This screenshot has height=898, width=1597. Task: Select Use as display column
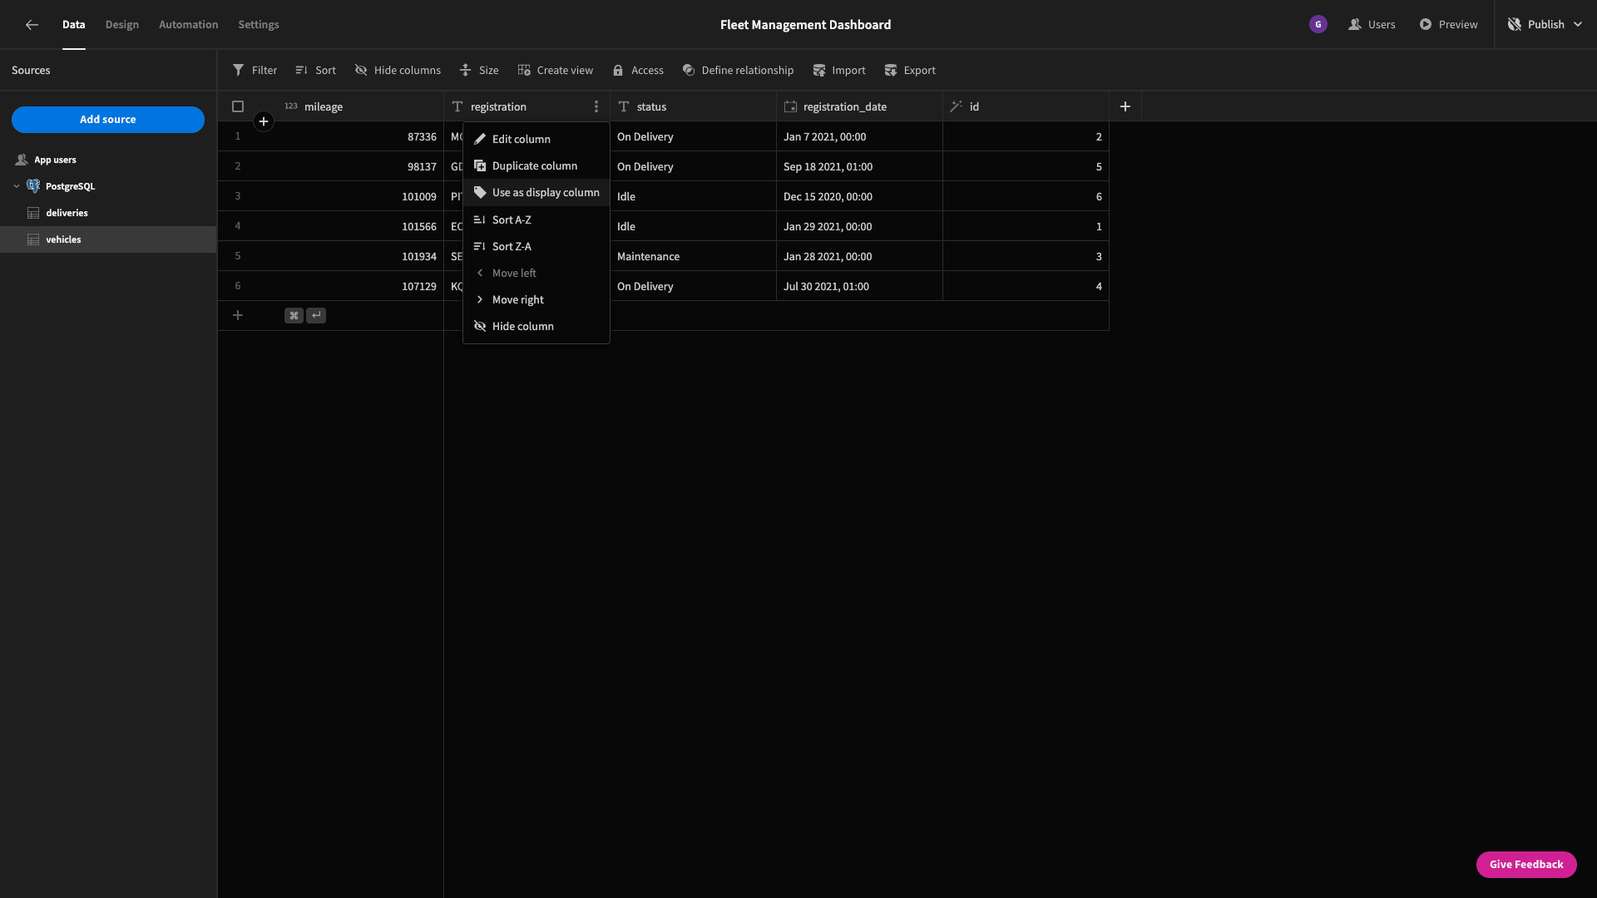coord(536,192)
